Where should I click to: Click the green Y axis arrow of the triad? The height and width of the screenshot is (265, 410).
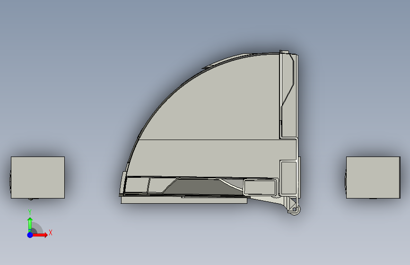click(30, 224)
